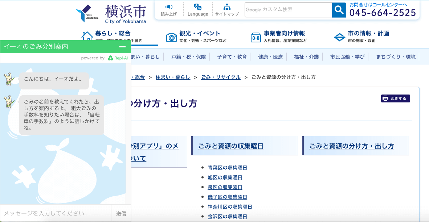The width and height of the screenshot is (429, 222).
Task: Open the サイトマップ sitemap icon
Action: [227, 7]
